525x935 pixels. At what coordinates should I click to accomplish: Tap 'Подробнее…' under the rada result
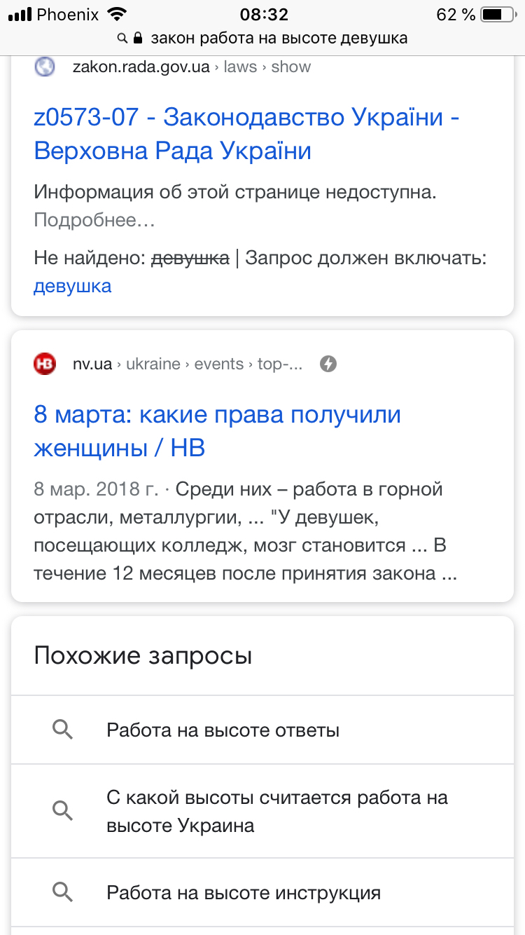point(94,220)
